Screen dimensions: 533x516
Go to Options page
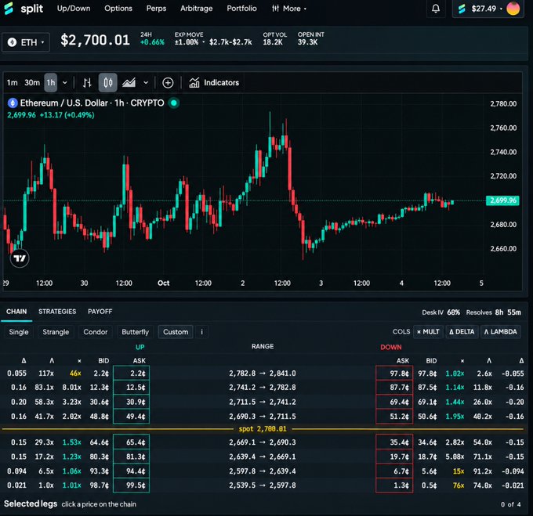[118, 9]
